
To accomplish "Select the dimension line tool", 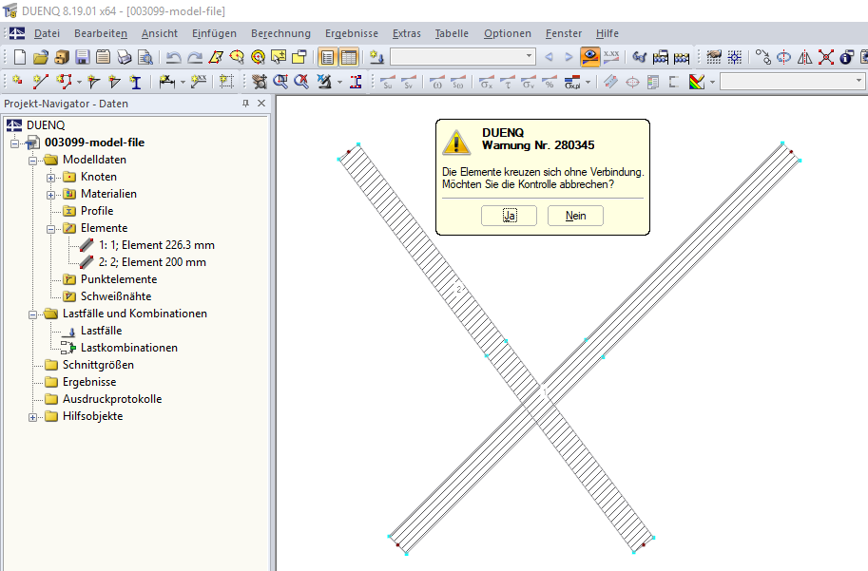I will [x=166, y=82].
